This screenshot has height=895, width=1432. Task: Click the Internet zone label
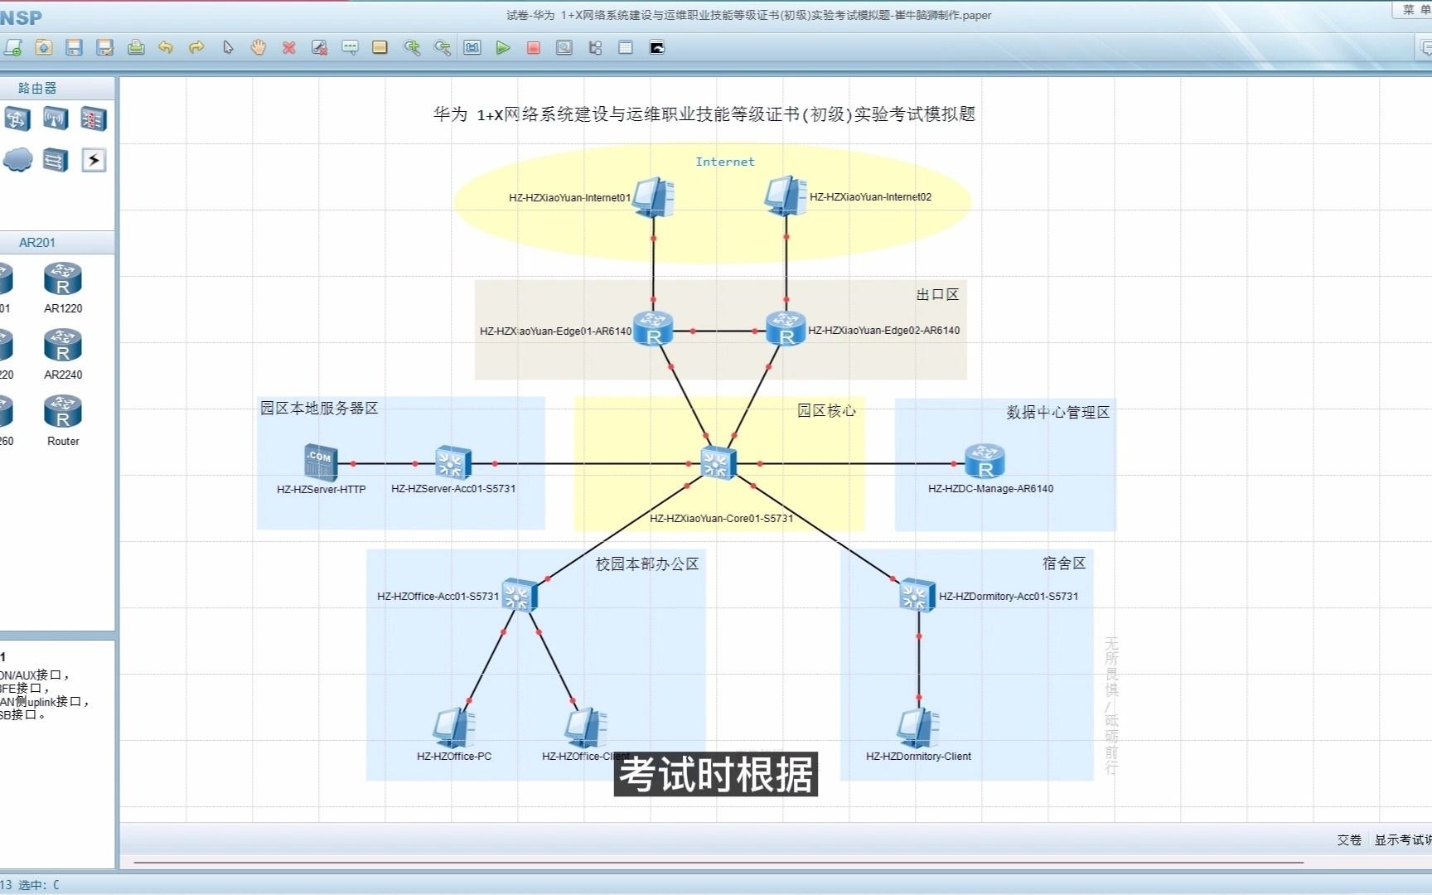pyautogui.click(x=725, y=162)
